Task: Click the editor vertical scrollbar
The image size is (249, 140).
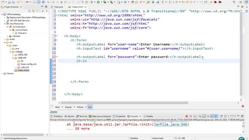Action: [241, 54]
